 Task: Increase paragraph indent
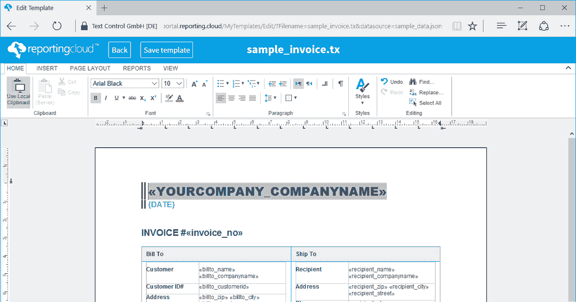(283, 84)
